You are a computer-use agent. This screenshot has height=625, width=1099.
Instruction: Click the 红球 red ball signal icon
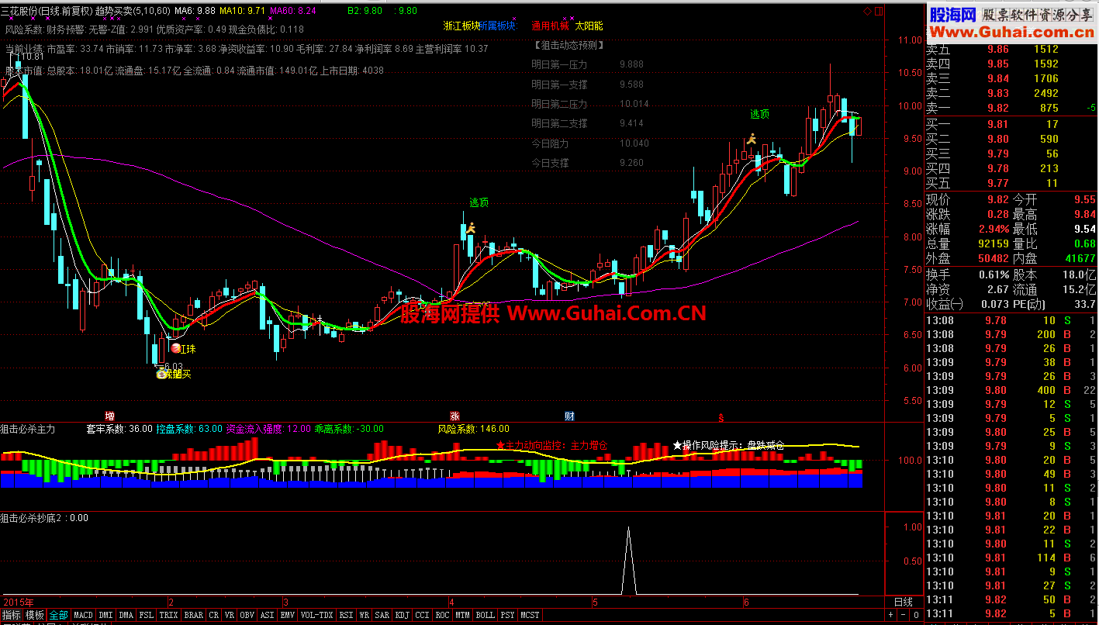(176, 349)
